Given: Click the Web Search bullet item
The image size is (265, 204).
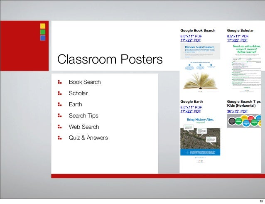Looking at the screenshot, I should pyautogui.click(x=84, y=127).
